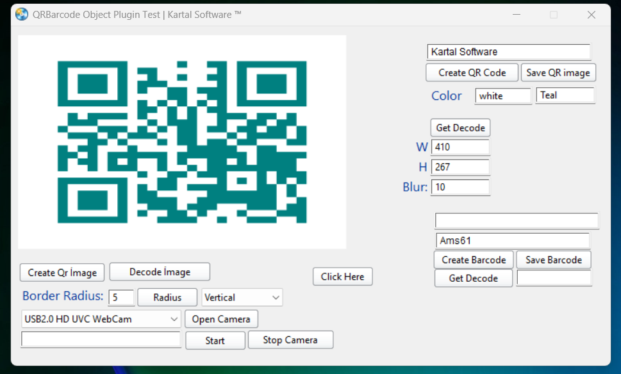The image size is (621, 374).
Task: Click the Save Barcode button
Action: click(x=554, y=260)
